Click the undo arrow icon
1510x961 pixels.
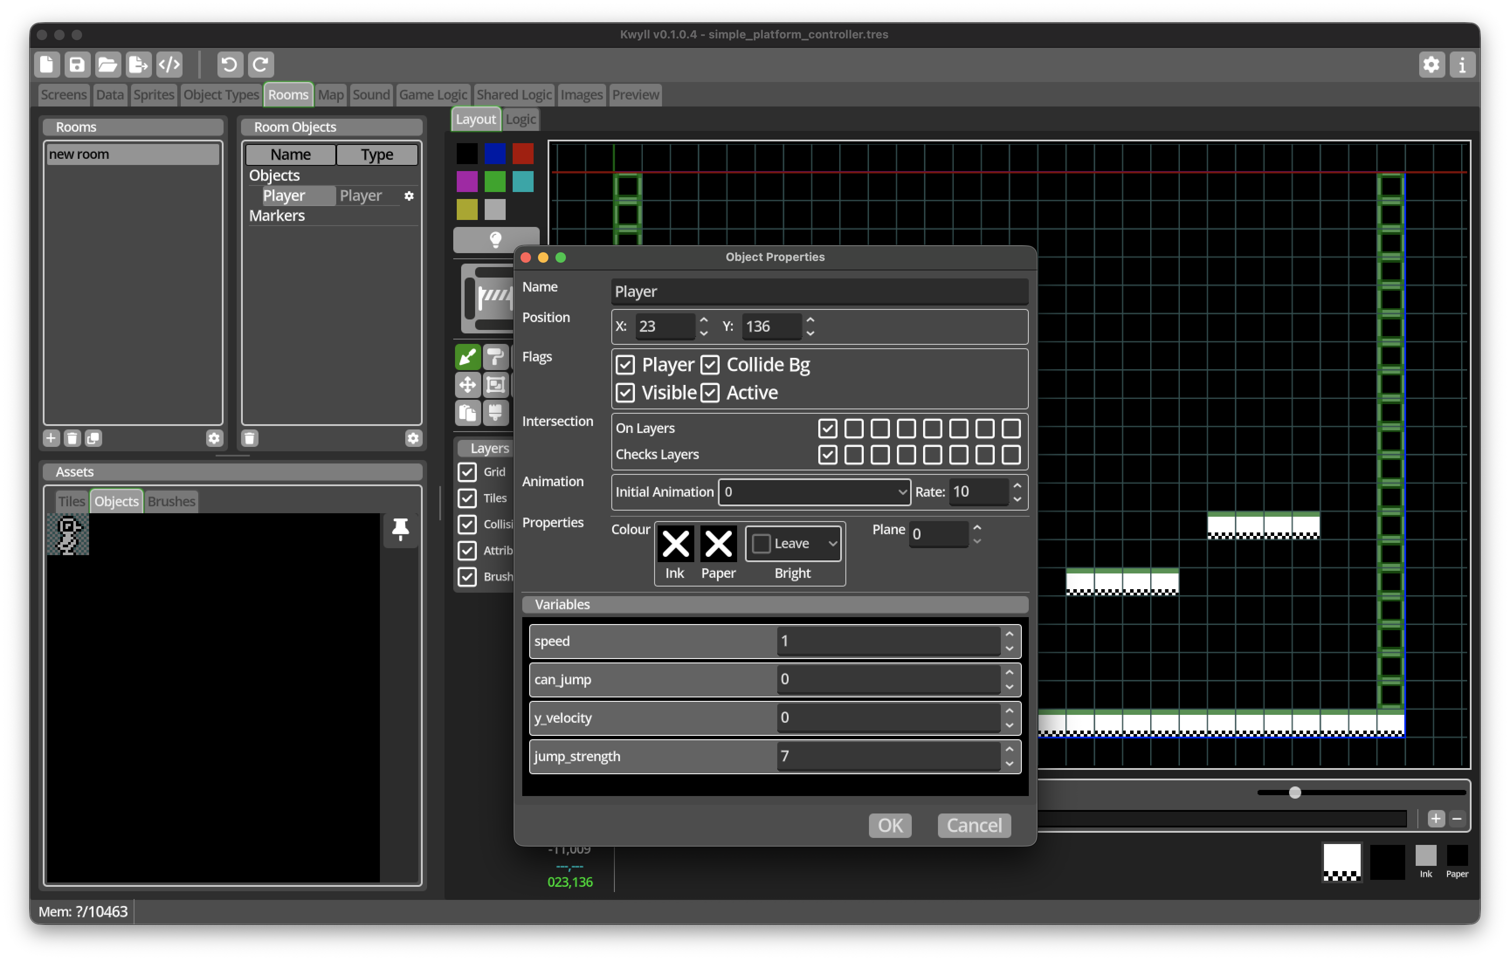230,64
